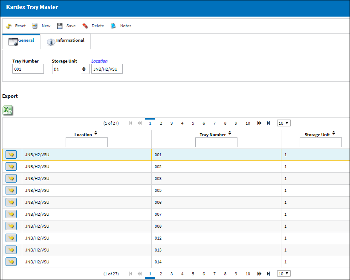Go to page 6 in top paginator
The image size is (350, 280).
pyautogui.click(x=204, y=123)
